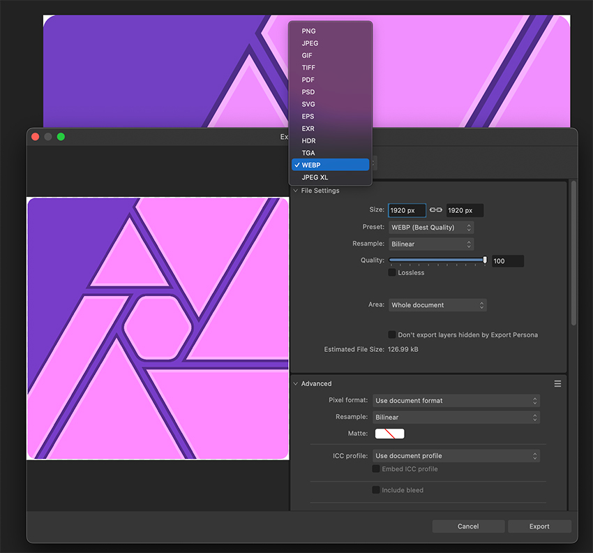
Task: Collapse the File Settings section
Action: coord(296,189)
